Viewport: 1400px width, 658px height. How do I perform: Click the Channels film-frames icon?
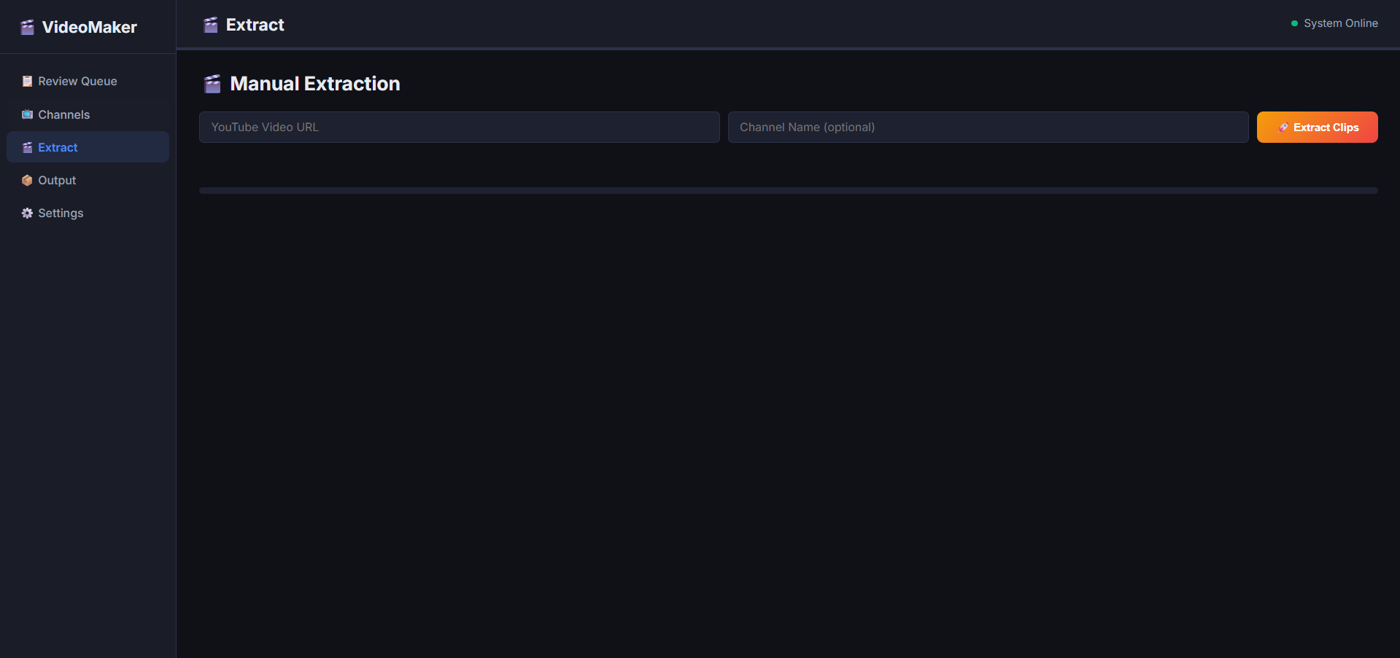pos(26,114)
